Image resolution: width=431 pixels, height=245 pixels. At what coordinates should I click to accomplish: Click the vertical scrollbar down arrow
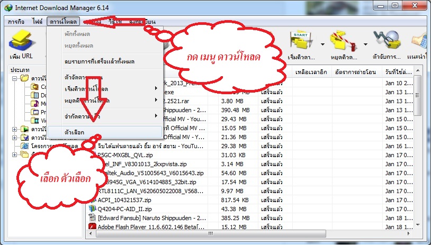tap(418, 225)
